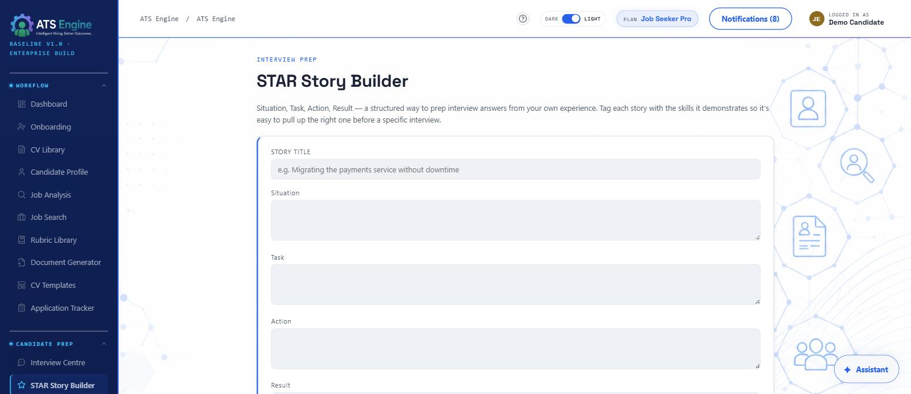Open Demo Candidate account menu

[x=846, y=19]
